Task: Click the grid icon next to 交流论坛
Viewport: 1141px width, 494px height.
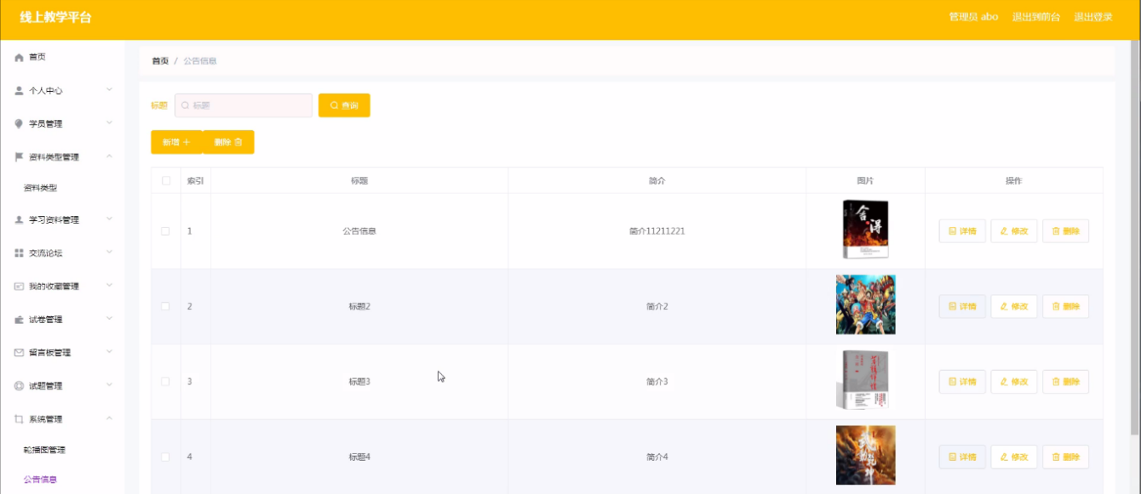Action: pyautogui.click(x=19, y=253)
